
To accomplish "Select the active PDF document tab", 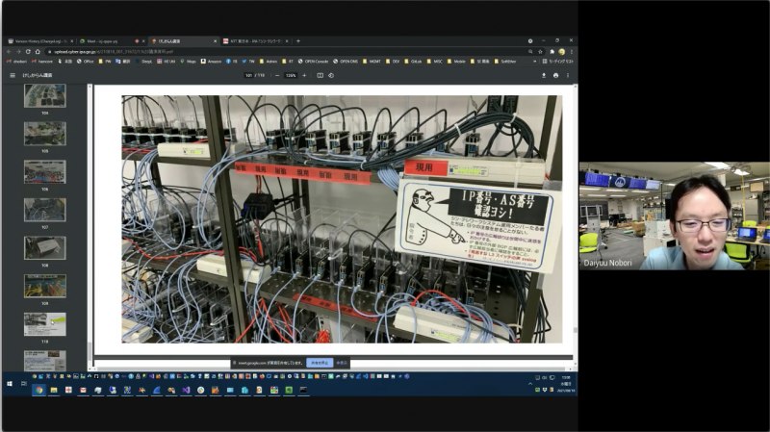I will [184, 41].
